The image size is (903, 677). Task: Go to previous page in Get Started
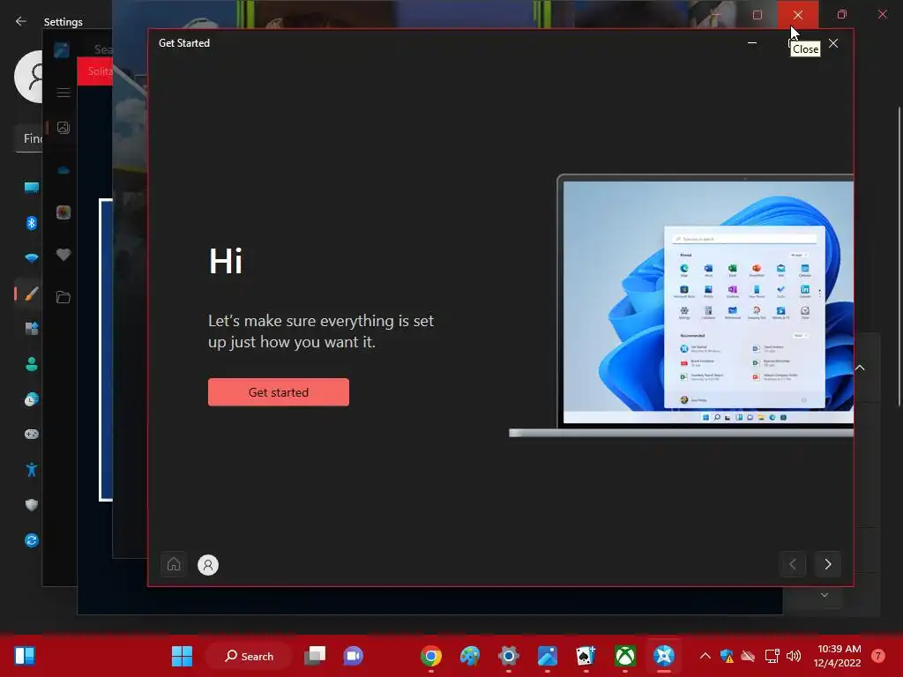[x=793, y=564]
